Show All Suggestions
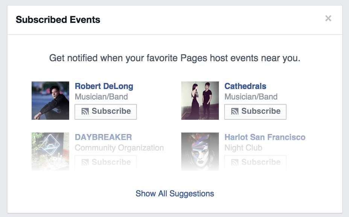349x217 pixels. pos(174,194)
